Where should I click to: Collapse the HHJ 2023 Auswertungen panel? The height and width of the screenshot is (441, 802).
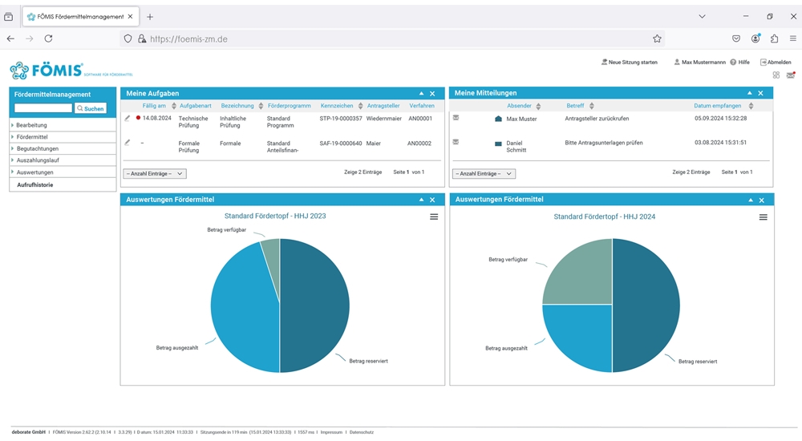(422, 200)
